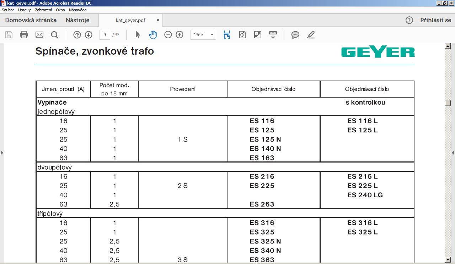
Task: Select the kat_geyer.pdf document tab
Action: 130,20
